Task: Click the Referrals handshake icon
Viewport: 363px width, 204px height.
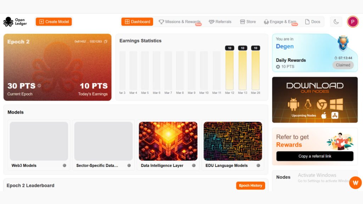Action: [x=211, y=22]
